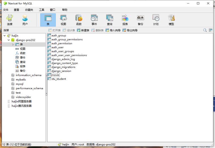Select the 查询 (Query) toolbar icon
Screen dimensions: 215x148
click(109, 20)
